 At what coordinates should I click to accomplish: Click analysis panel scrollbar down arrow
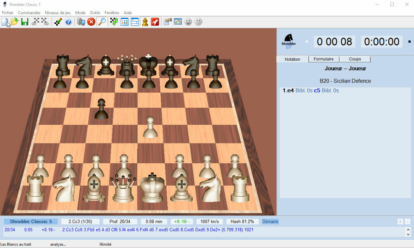coord(408,234)
